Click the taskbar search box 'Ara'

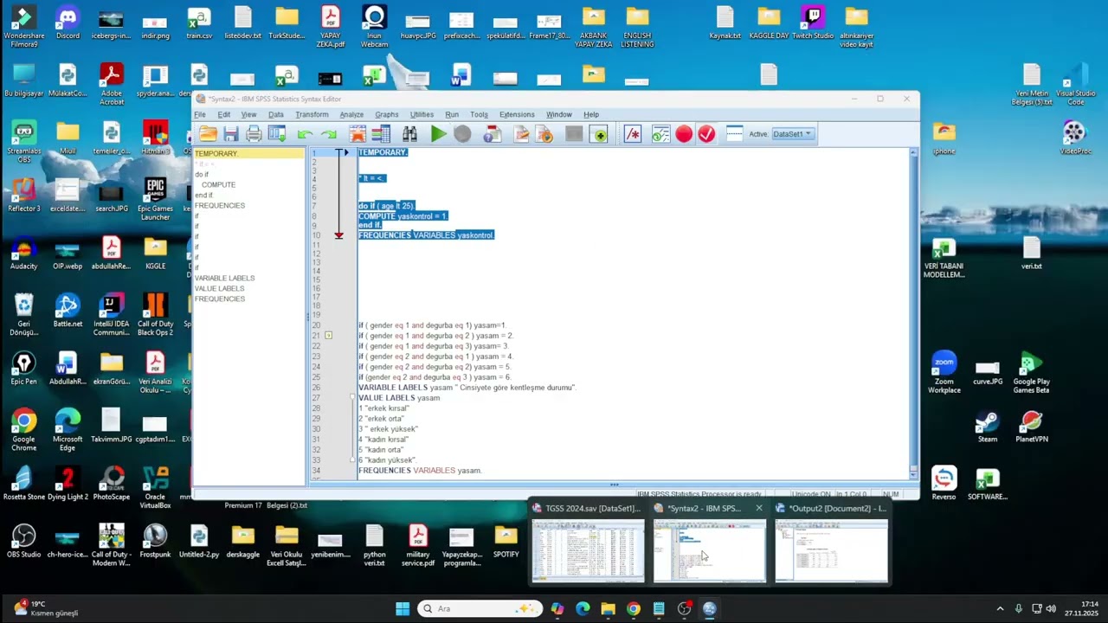[x=479, y=608]
